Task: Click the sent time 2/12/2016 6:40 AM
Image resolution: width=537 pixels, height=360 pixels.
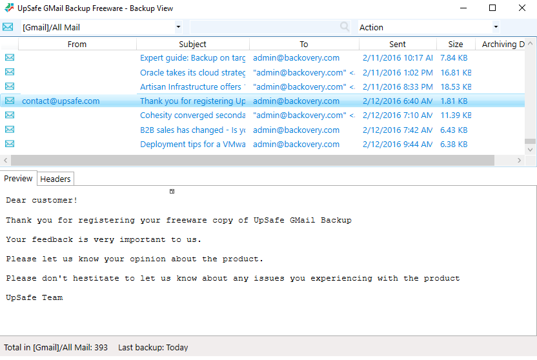Action: pyautogui.click(x=398, y=101)
